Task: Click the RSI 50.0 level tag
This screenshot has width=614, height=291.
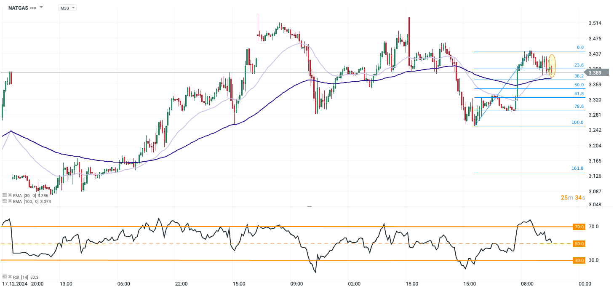Action: click(579, 243)
